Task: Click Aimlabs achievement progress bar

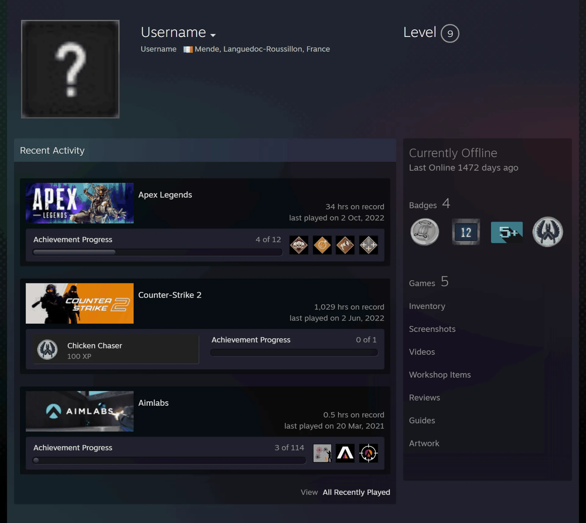Action: point(169,460)
